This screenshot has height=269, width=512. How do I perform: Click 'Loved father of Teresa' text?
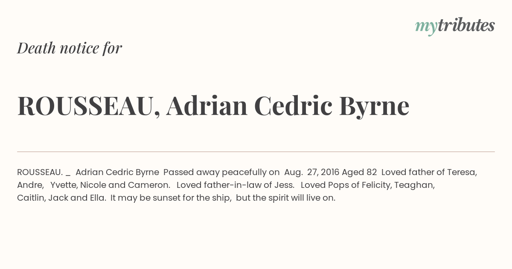(x=429, y=173)
